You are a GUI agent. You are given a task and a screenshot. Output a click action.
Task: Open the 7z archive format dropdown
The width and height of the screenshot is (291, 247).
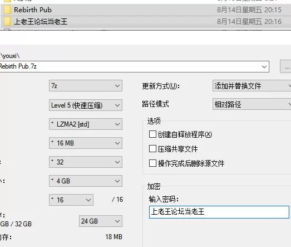coord(86,85)
